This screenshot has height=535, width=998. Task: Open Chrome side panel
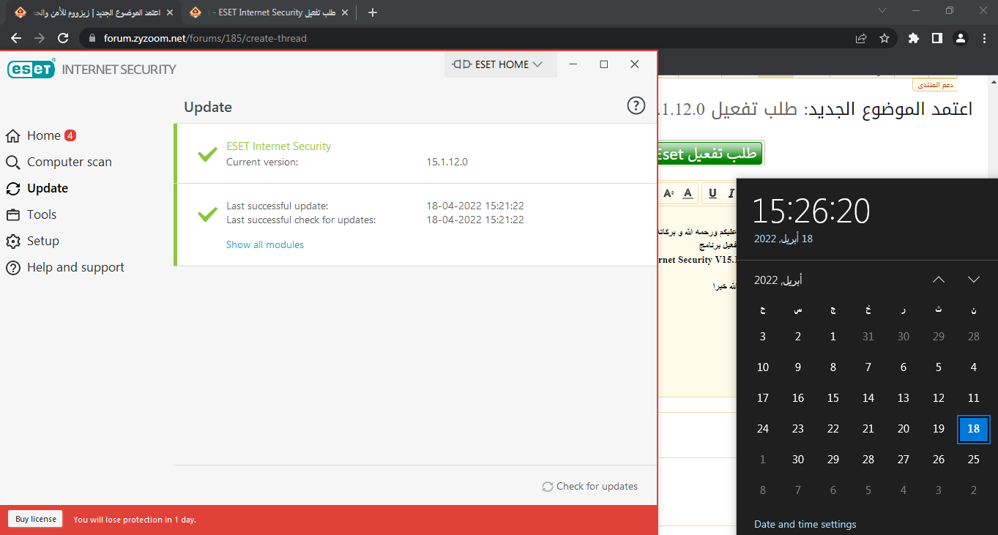click(936, 38)
